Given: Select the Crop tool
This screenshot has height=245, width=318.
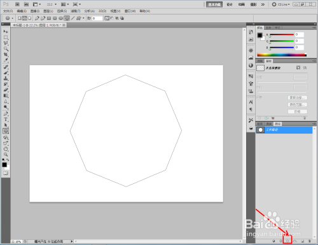Looking at the screenshot, I should (6, 55).
